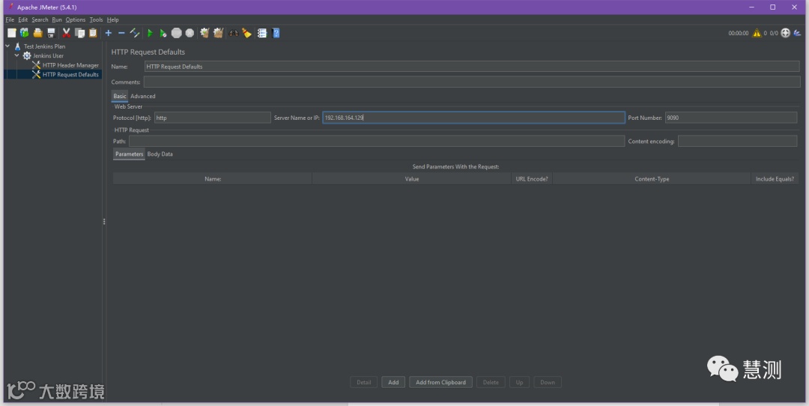Click the Down button

click(548, 382)
